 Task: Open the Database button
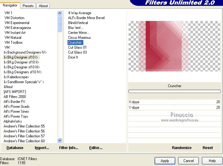tap(15, 148)
